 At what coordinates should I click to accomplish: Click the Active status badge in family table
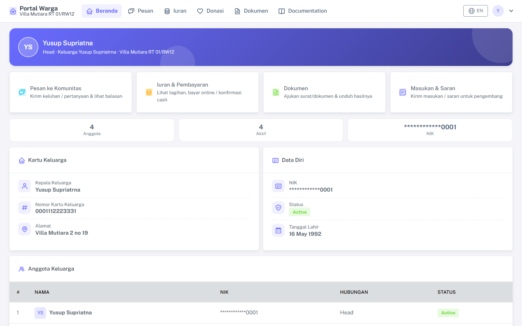pos(448,313)
